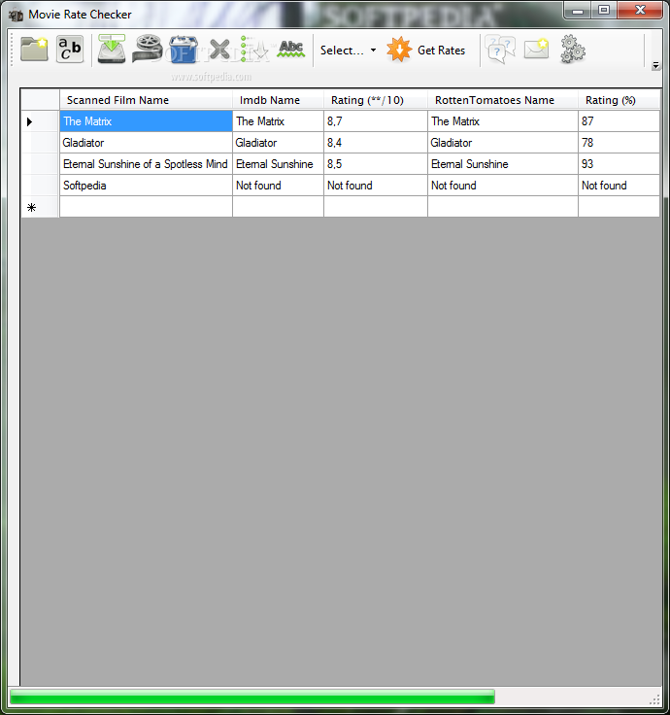This screenshot has height=715, width=670.
Task: Click the RottenTomatoes rating cell '93'
Action: [619, 164]
